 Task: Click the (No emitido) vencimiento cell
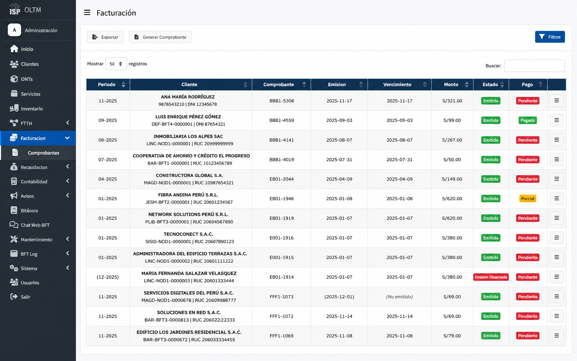399,297
